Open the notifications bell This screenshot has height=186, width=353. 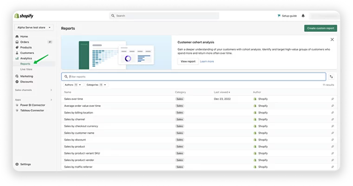coord(303,16)
